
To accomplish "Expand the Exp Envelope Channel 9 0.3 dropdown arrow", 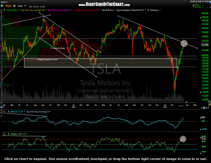I will click(145, 10).
